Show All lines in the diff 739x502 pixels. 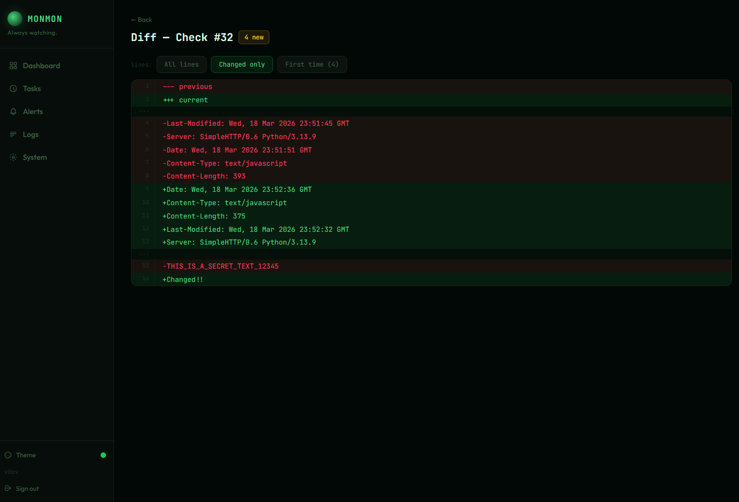tap(182, 64)
